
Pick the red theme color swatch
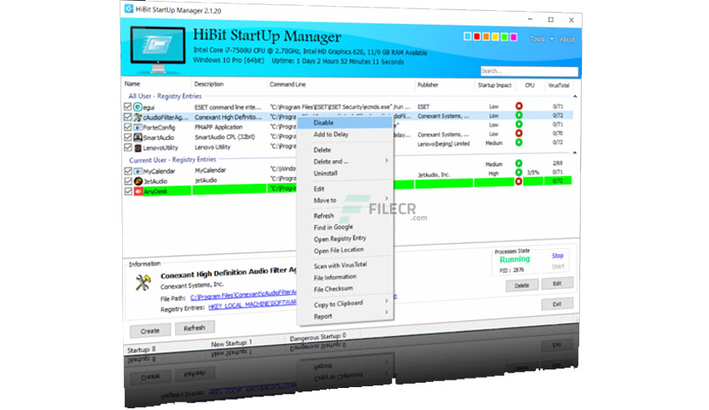point(477,36)
